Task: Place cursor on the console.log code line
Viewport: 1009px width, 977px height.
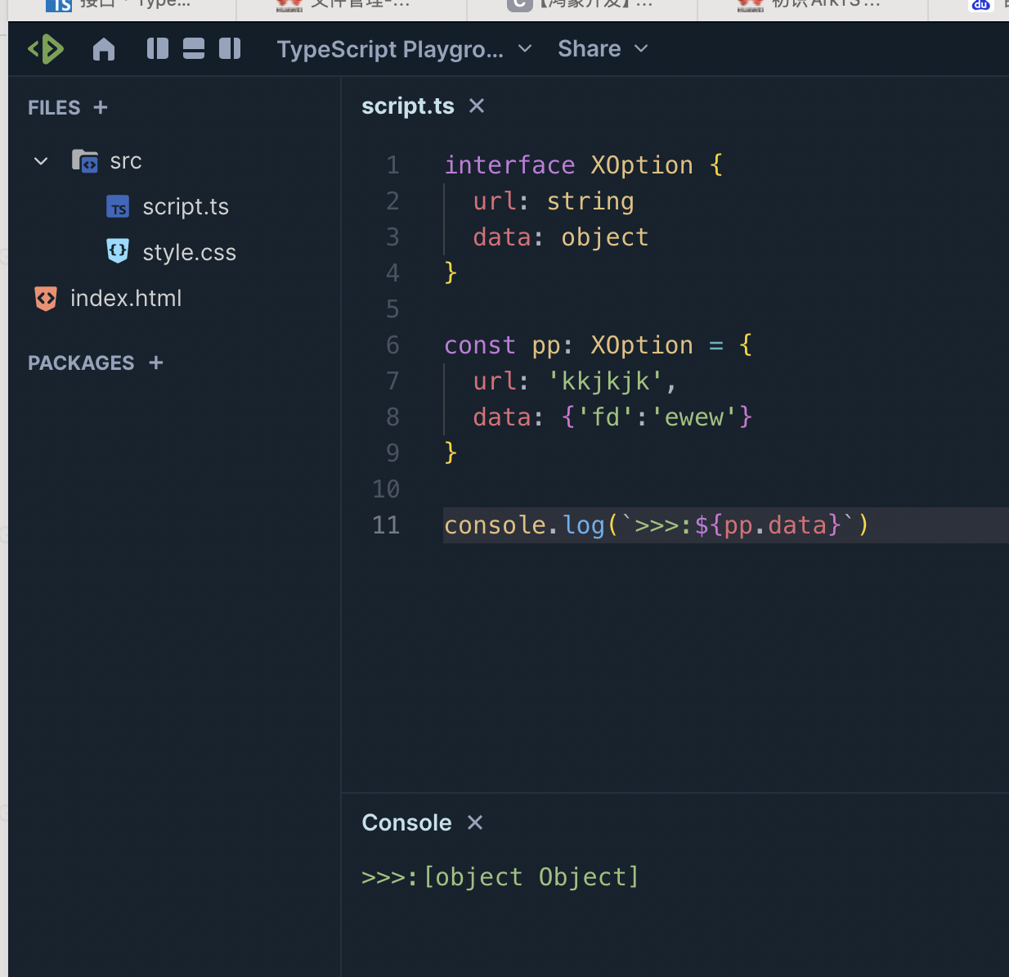Action: click(654, 525)
